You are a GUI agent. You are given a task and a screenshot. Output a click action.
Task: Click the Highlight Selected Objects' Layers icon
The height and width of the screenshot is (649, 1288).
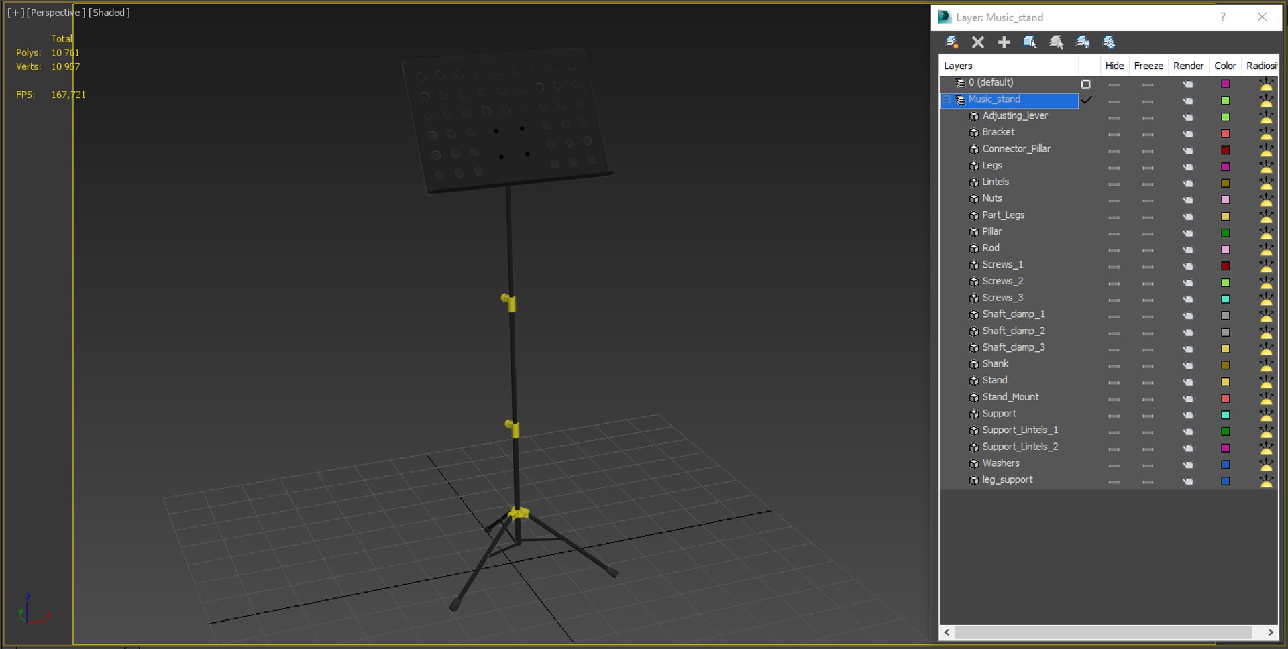point(1057,42)
